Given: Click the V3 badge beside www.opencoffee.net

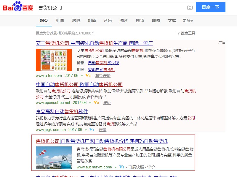Looking at the screenshot, I should click(96, 102).
